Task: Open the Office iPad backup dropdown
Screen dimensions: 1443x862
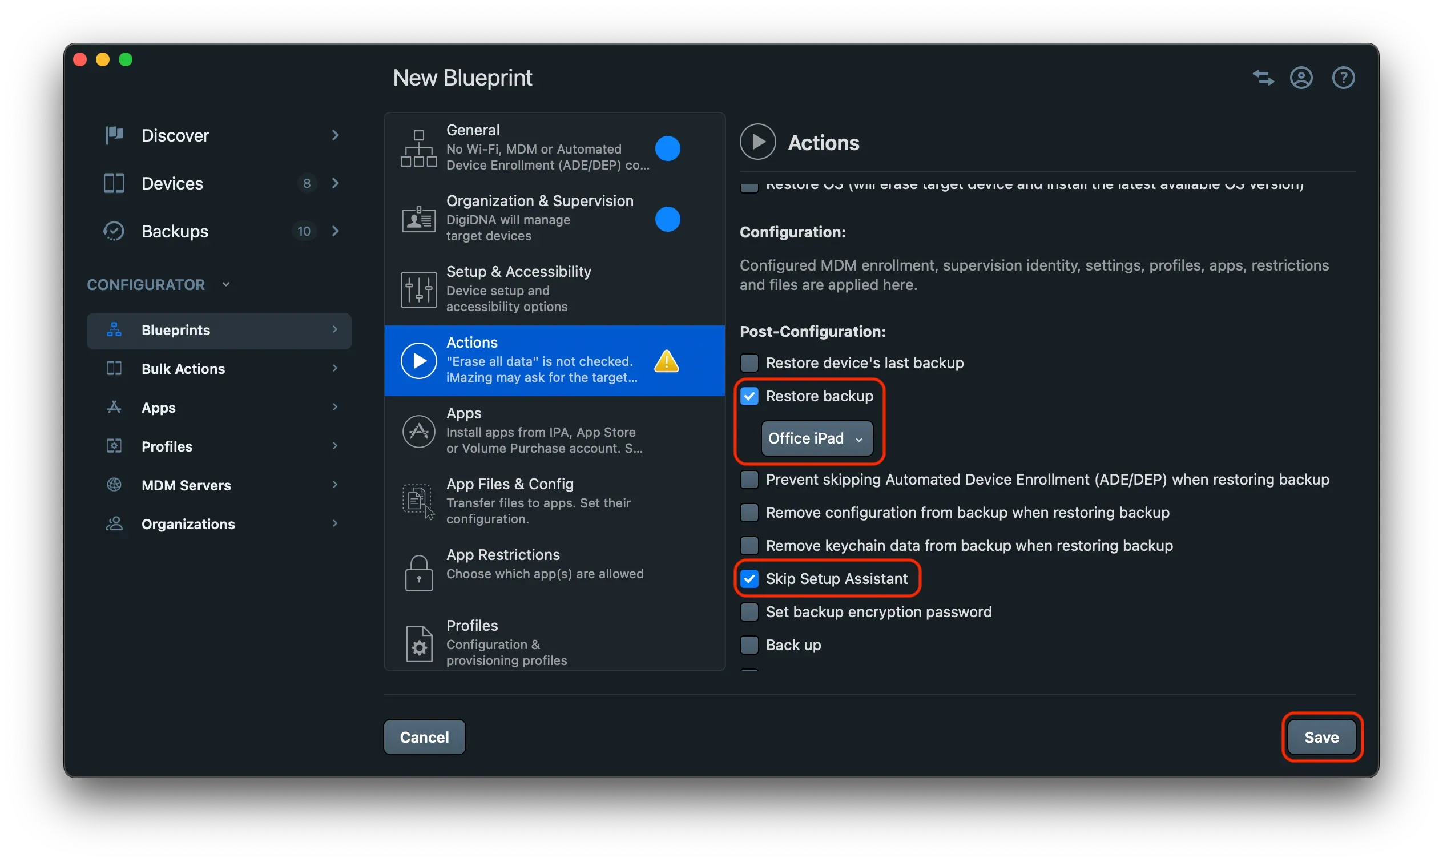Action: (x=815, y=438)
